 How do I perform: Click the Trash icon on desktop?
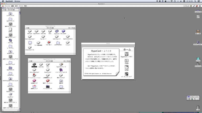pos(198,107)
